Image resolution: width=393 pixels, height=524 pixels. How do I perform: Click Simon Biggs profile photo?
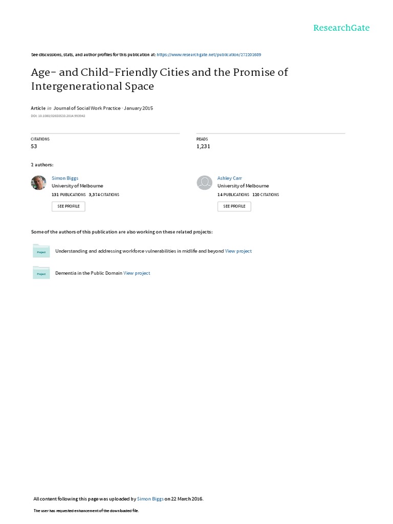click(x=39, y=183)
